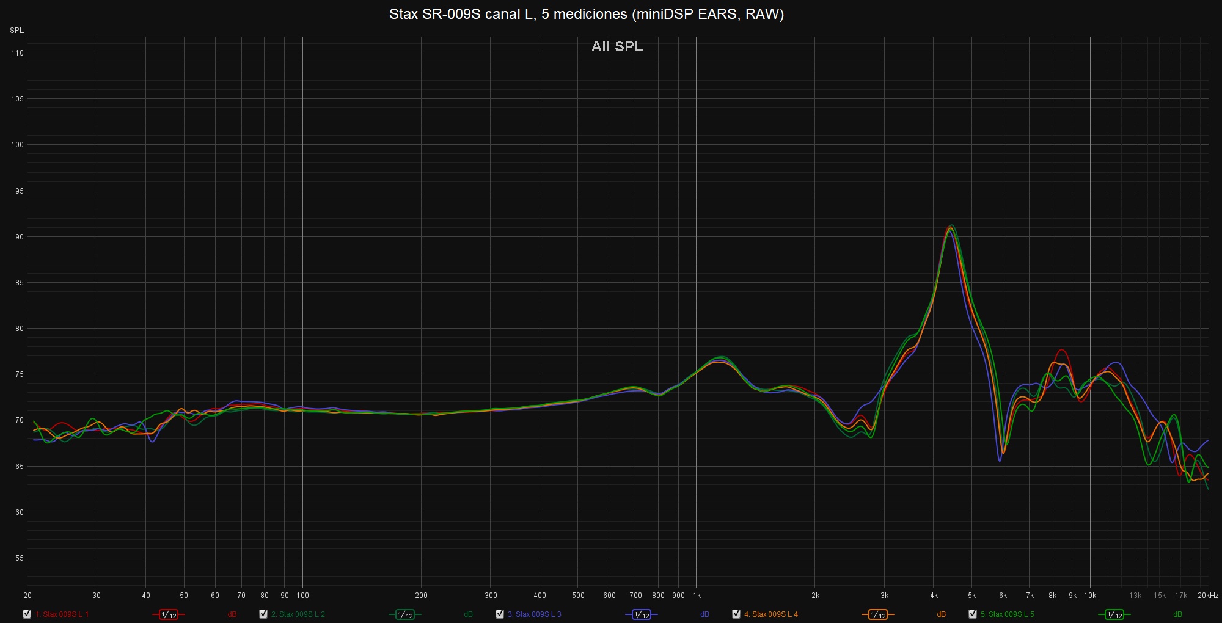Click the SPL axis label at top left
This screenshot has width=1222, height=623.
(16, 31)
